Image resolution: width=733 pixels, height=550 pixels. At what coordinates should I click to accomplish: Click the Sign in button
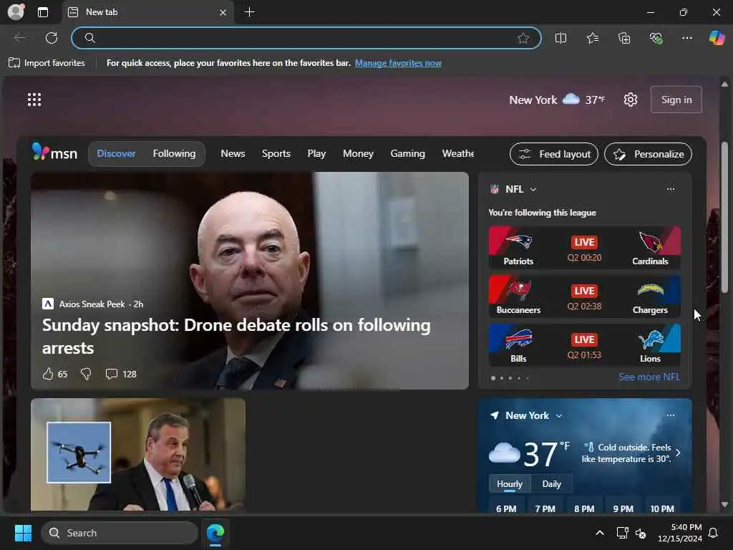(676, 100)
